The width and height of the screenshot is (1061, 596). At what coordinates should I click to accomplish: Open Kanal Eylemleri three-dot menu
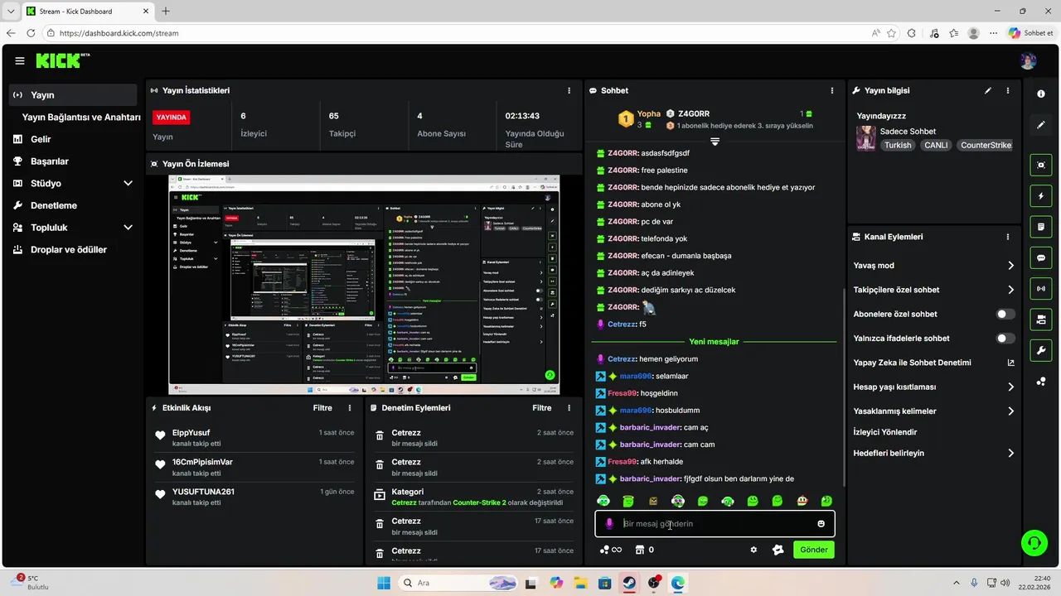[1008, 237]
